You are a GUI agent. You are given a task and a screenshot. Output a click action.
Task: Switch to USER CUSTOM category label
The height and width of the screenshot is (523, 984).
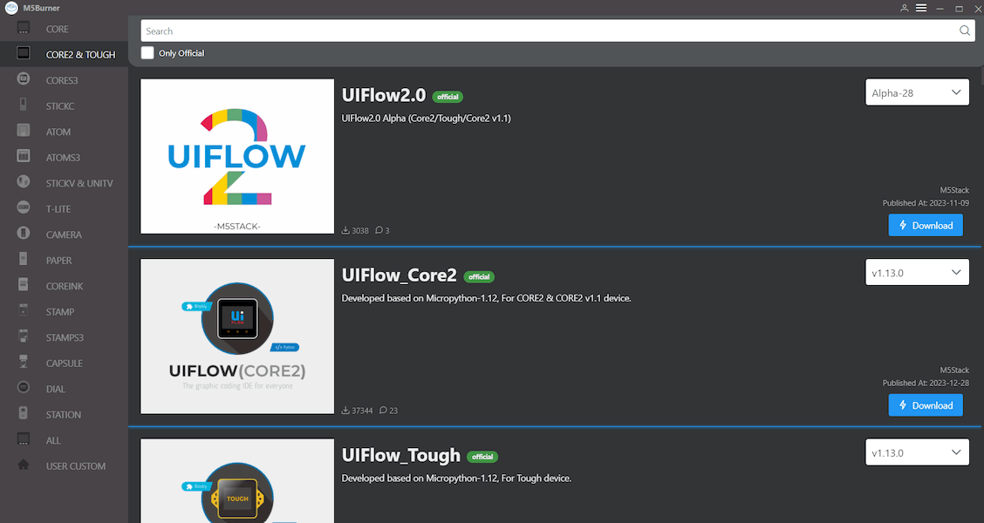click(76, 466)
